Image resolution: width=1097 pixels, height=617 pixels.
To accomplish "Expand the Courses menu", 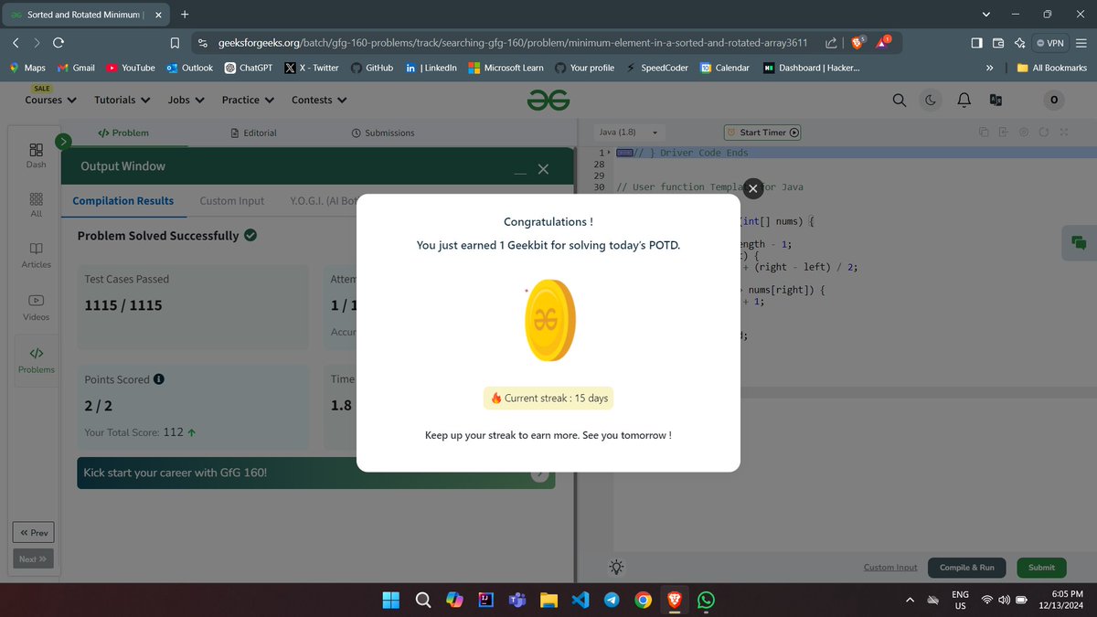I will pos(50,100).
